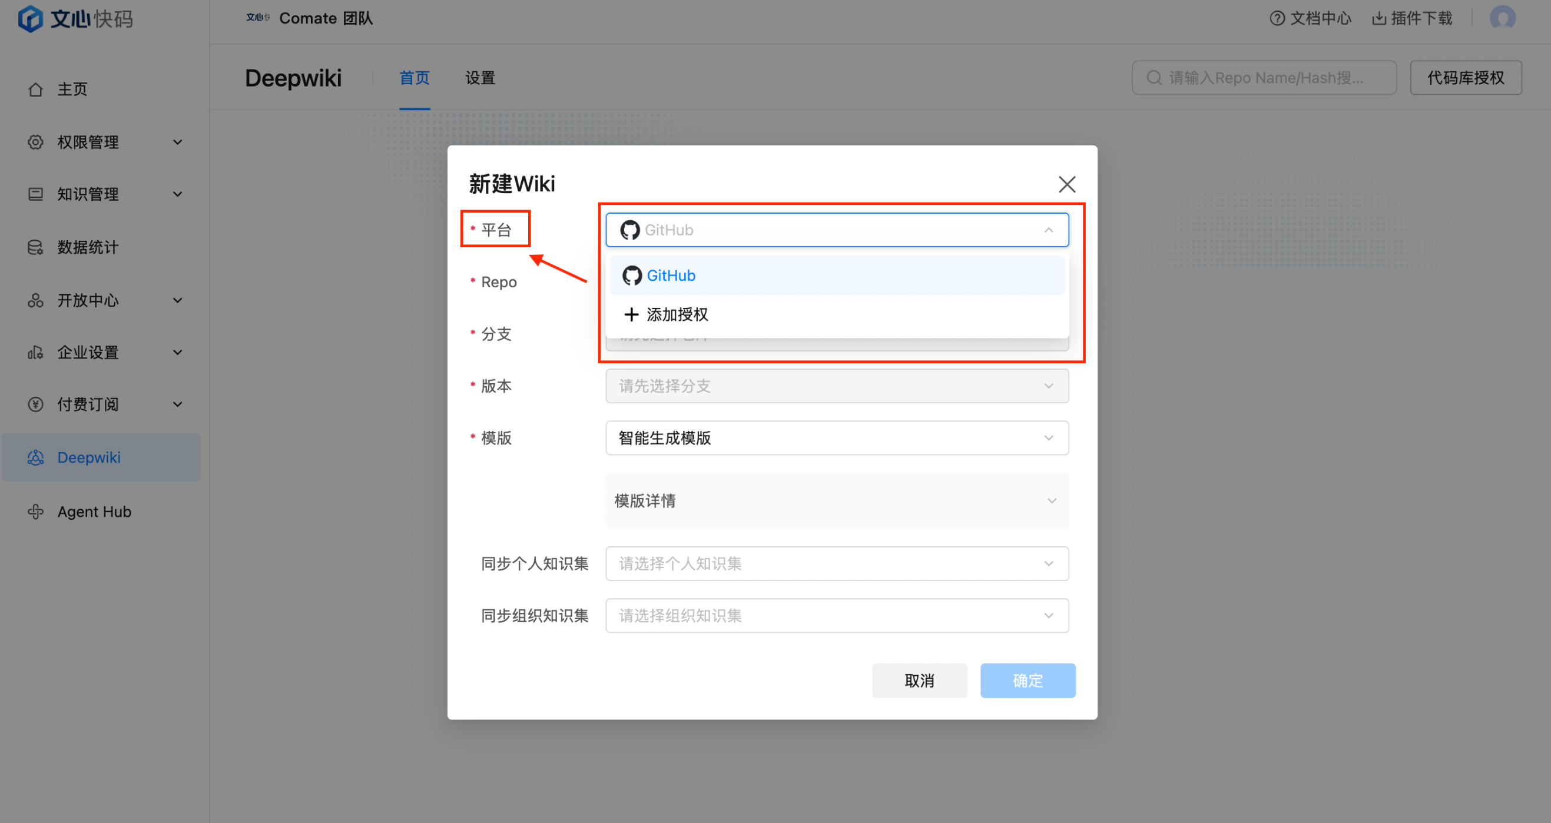
Task: Click the 文档中心 question mark icon
Action: (1277, 19)
